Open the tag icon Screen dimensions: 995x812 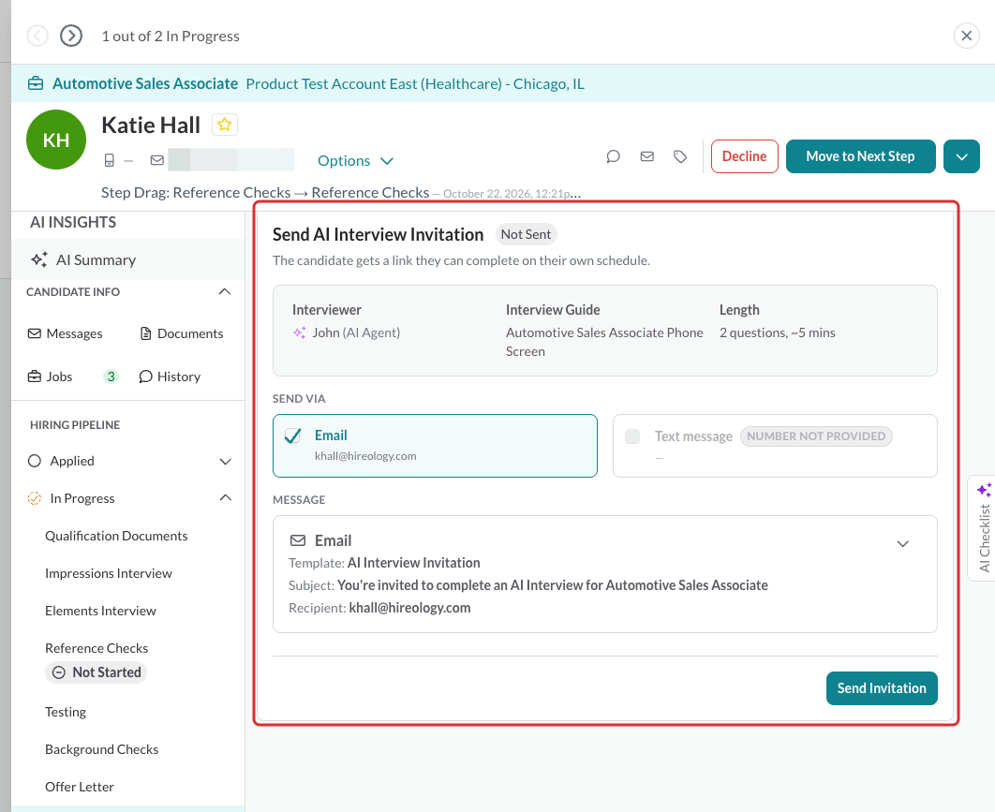[x=680, y=156]
